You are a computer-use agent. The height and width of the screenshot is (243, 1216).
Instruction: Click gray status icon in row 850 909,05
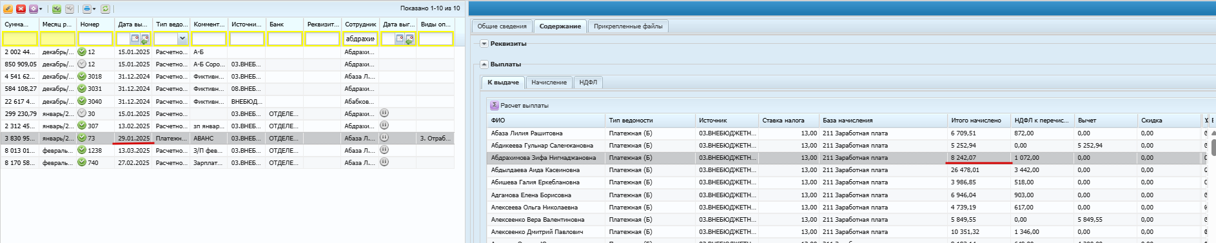click(82, 64)
